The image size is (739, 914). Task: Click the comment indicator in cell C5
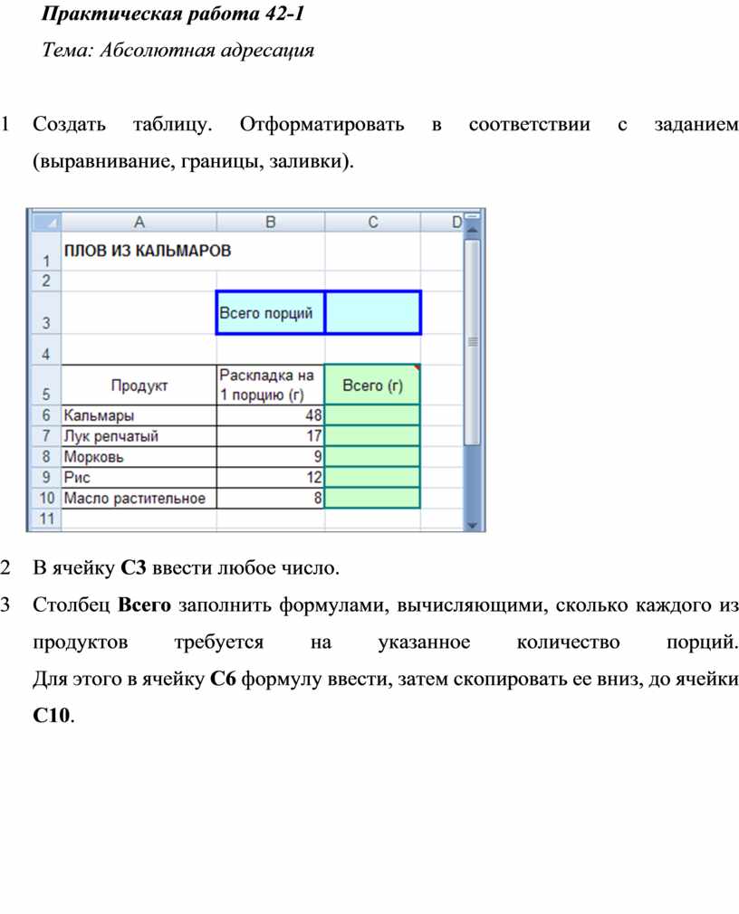pos(417,367)
